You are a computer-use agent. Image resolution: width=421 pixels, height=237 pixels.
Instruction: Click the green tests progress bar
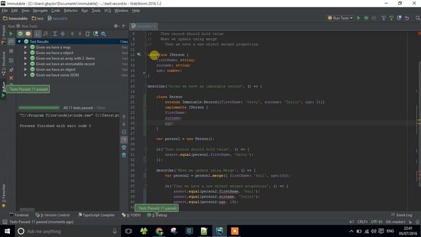(x=39, y=108)
